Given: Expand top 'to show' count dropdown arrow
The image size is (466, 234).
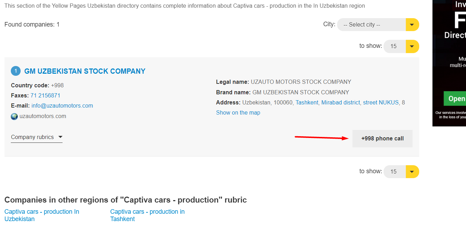Looking at the screenshot, I should point(412,46).
